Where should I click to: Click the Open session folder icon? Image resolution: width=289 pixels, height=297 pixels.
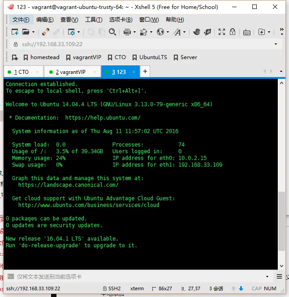coord(26,32)
